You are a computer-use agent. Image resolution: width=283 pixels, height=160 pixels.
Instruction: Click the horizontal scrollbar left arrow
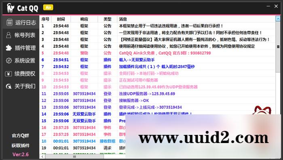point(42,157)
